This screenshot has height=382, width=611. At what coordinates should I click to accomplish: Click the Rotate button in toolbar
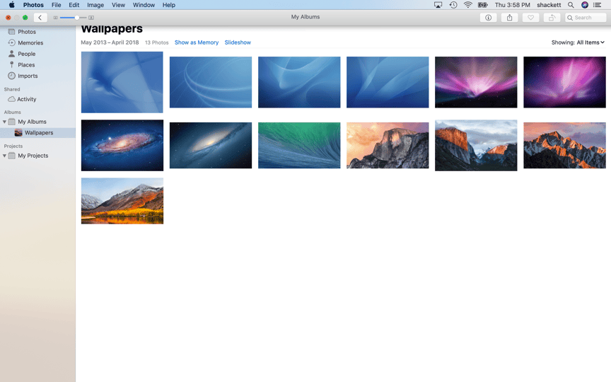(x=552, y=18)
